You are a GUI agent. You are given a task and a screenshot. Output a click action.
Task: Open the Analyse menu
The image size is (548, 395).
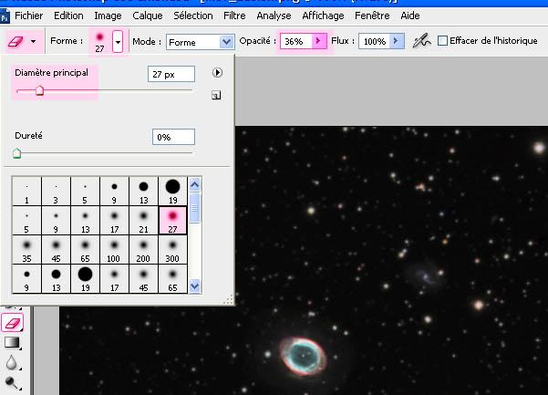274,16
